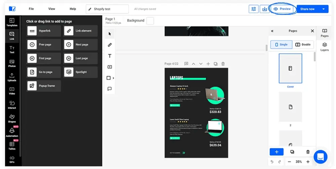Click the Share now button

click(308, 9)
